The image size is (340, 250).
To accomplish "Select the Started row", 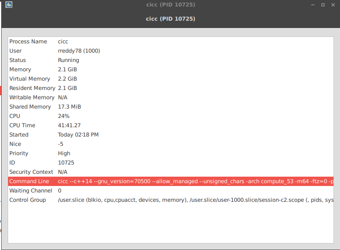I will tap(171, 135).
